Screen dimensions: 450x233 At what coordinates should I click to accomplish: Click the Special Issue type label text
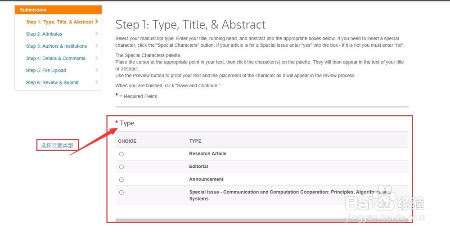[290, 195]
